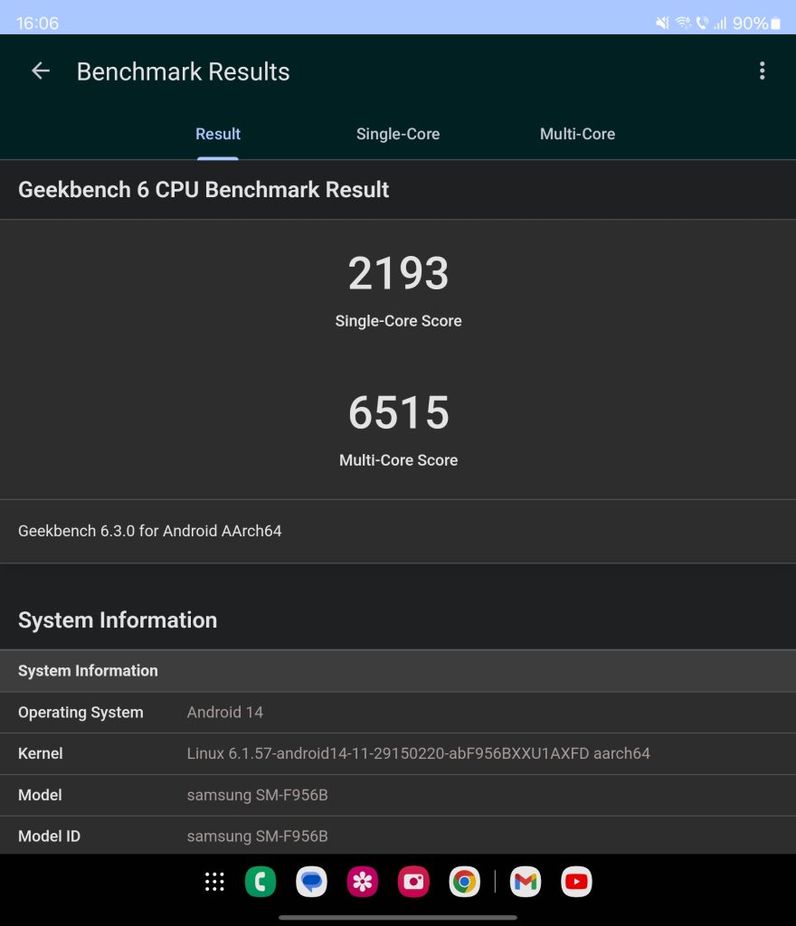Switch to the Result tab

(x=218, y=134)
